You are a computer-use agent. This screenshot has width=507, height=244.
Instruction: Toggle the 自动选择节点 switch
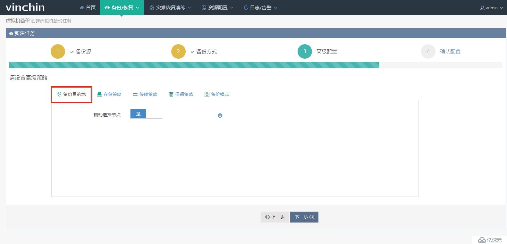146,114
